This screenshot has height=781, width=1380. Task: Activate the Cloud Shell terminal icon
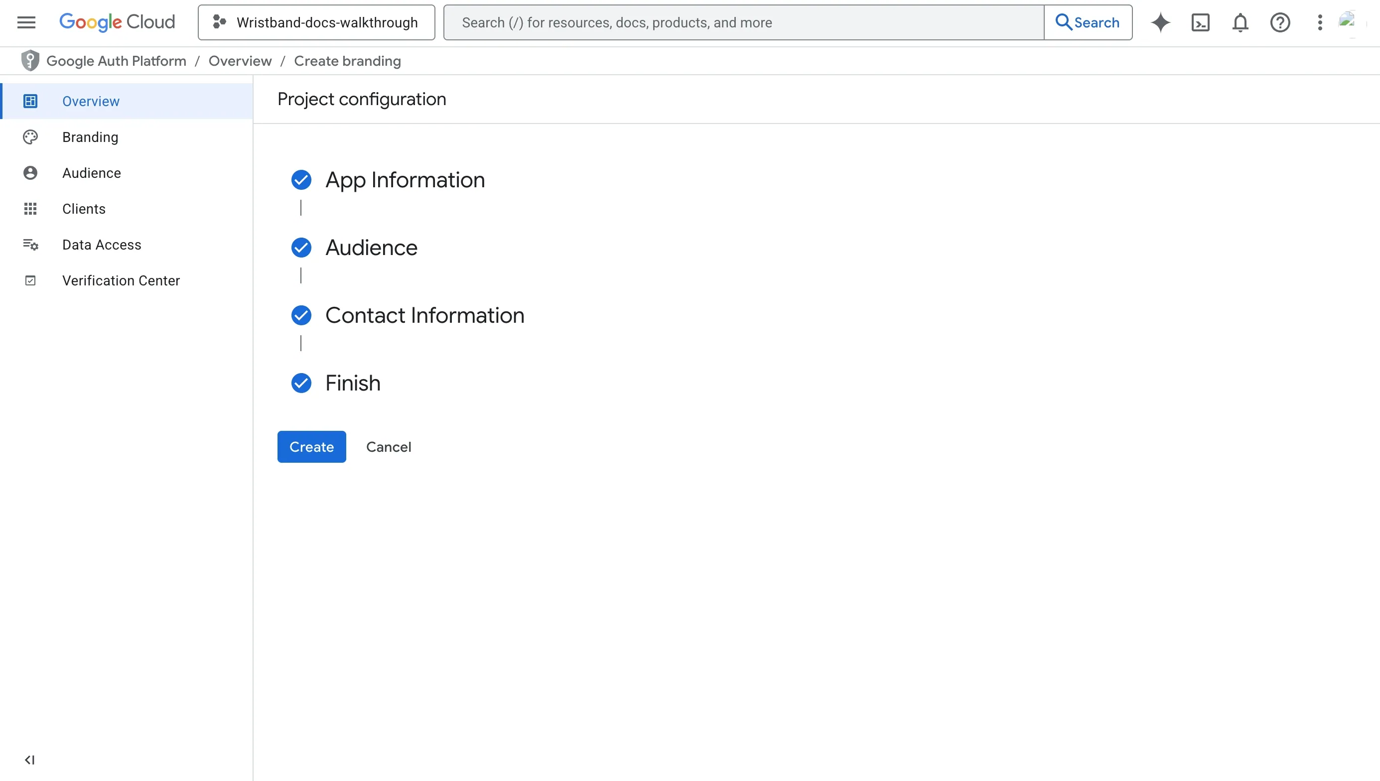[1200, 22]
